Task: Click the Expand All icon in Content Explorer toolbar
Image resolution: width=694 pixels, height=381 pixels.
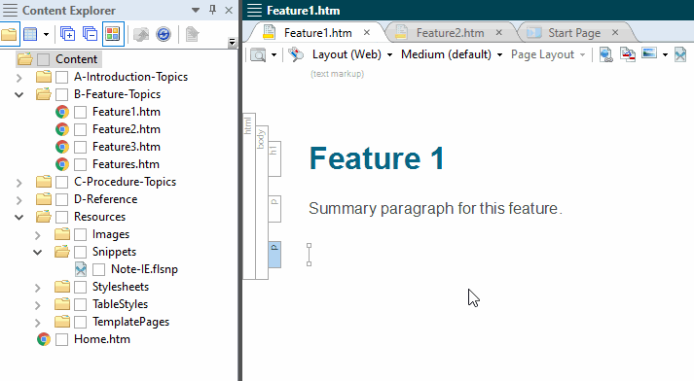Action: (67, 34)
